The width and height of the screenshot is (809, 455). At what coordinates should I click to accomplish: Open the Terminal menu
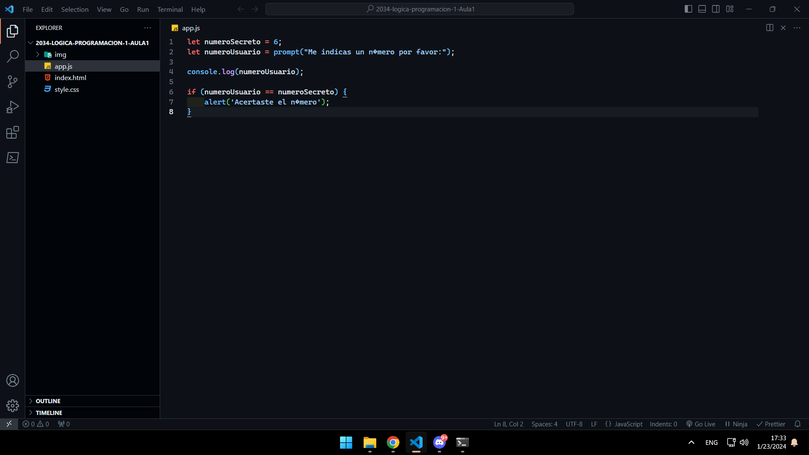coord(169,9)
